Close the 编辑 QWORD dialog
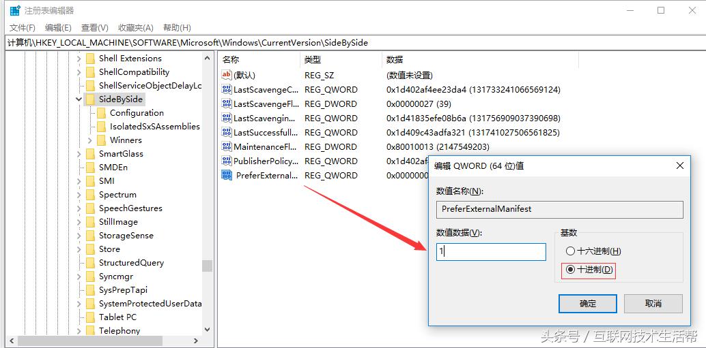 679,165
